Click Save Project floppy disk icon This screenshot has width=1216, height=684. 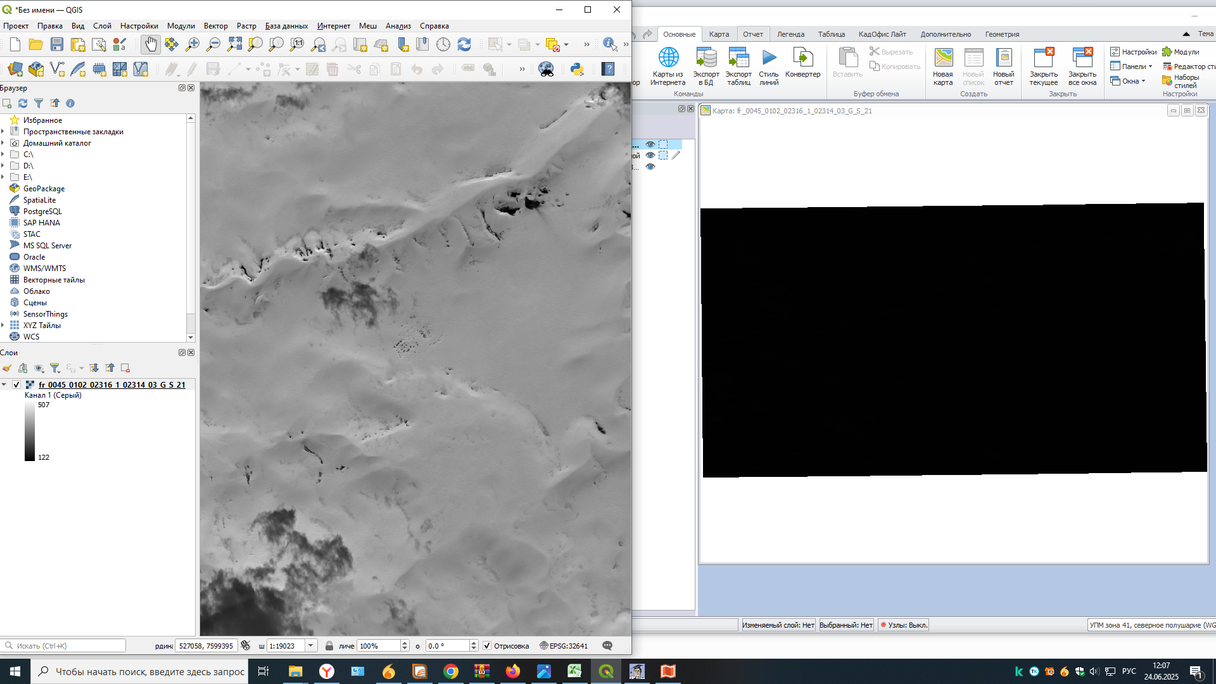coord(57,44)
